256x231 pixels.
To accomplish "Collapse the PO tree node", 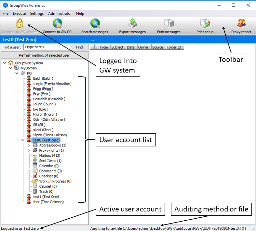I will pyautogui.click(x=17, y=73).
